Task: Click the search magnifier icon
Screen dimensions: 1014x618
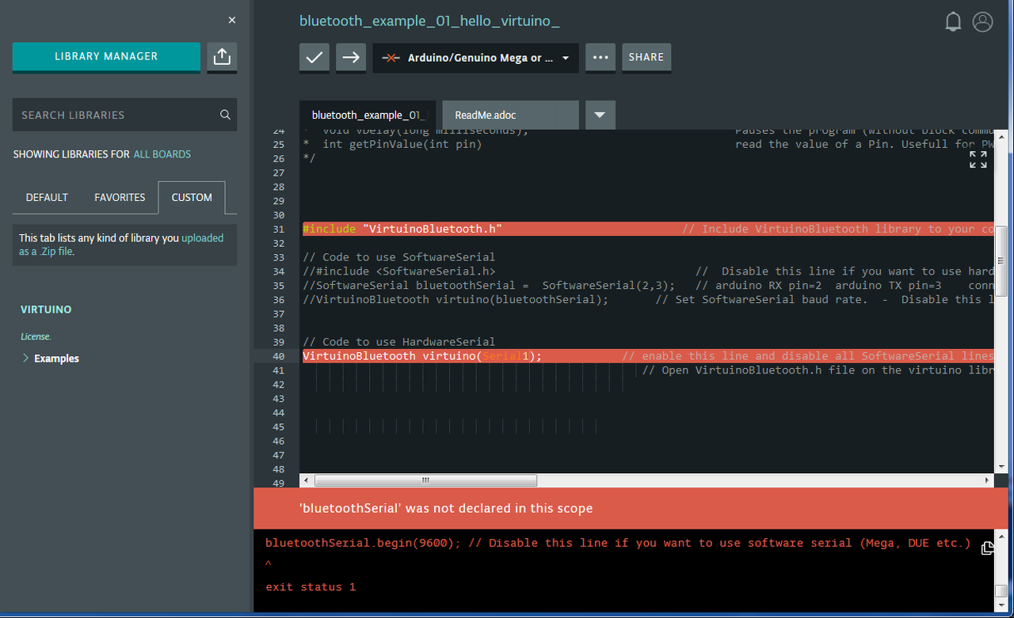Action: coord(226,115)
